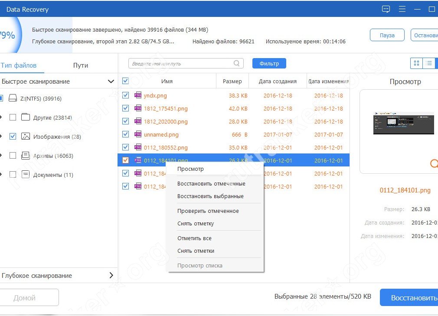The image size is (438, 316).
Task: Click the PNG icon of yndx.png
Action: [138, 95]
